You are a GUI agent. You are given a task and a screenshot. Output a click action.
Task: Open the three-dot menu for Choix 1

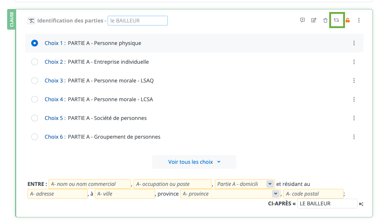click(354, 43)
